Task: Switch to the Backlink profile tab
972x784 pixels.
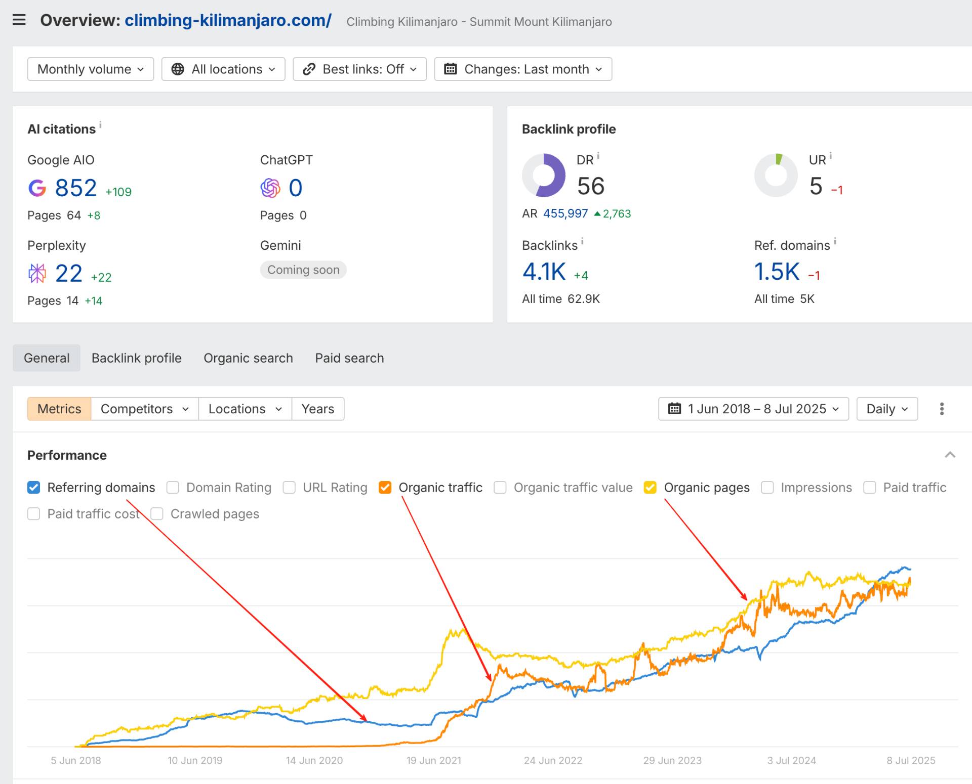Action: click(x=137, y=358)
